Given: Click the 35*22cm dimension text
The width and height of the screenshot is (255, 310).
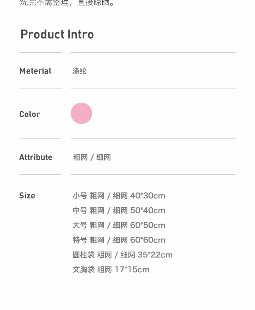Looking at the screenshot, I should tap(155, 255).
